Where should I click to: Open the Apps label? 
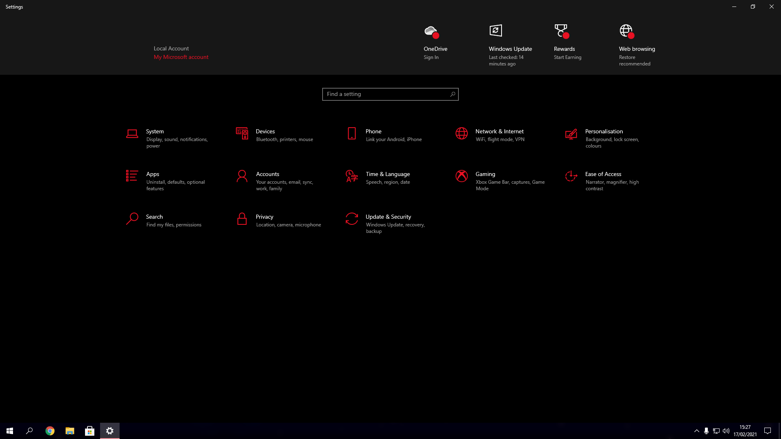pos(153,174)
